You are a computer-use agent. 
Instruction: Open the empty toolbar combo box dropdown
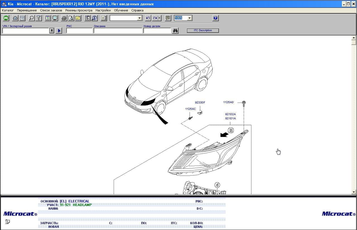point(140,18)
